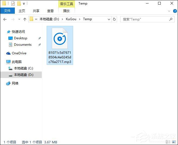Refresh the Temp folder
The width and height of the screenshot is (178, 145).
114,19
